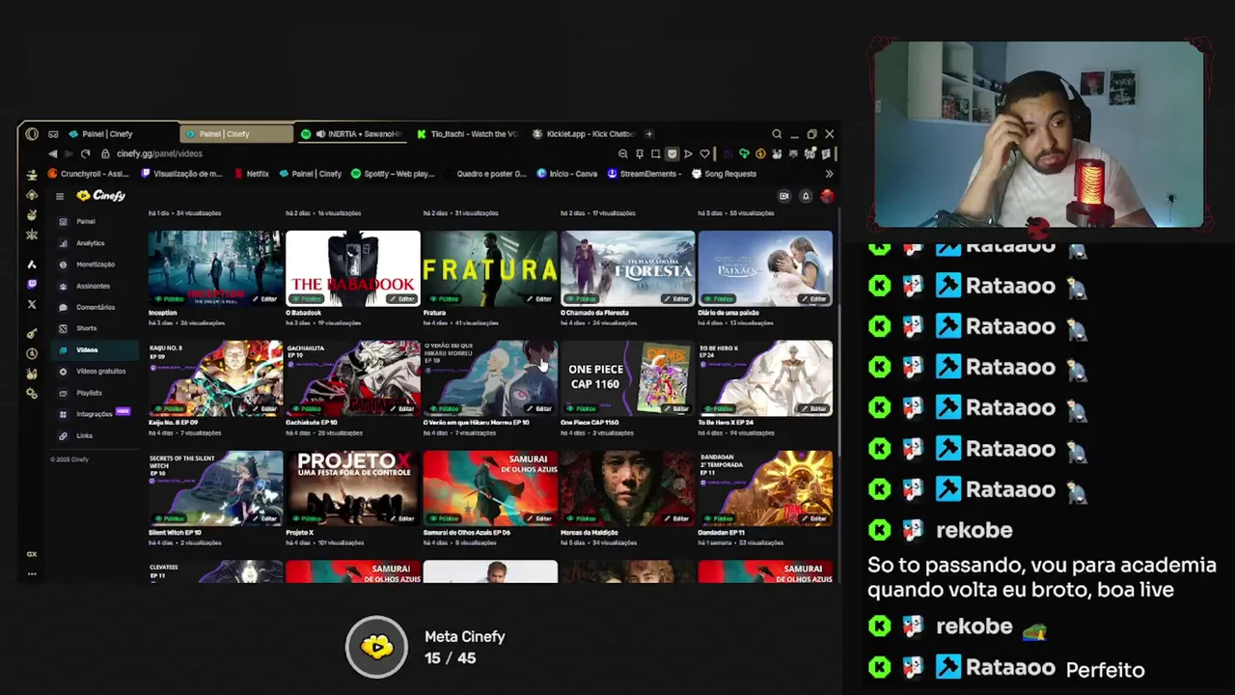This screenshot has height=695, width=1235.
Task: Open Assinantes in the sidebar
Action: 93,286
